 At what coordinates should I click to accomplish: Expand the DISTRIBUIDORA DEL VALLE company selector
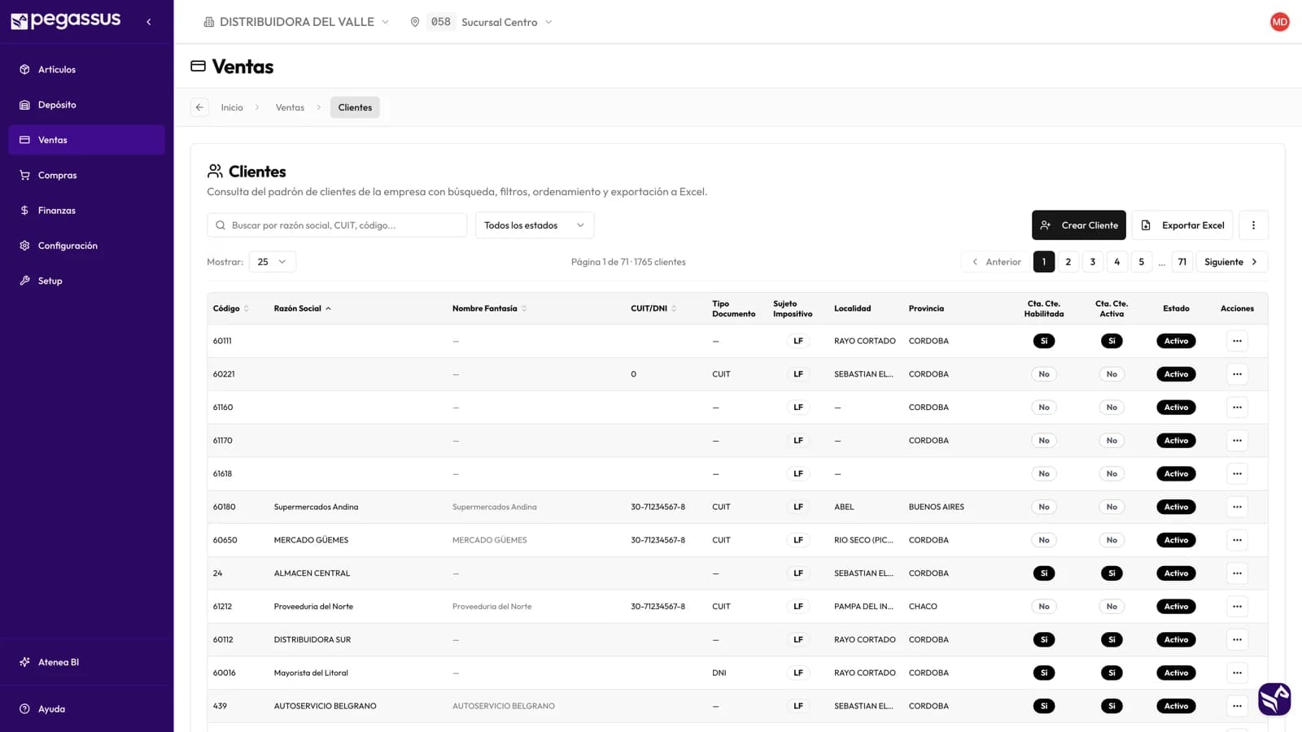[x=296, y=22]
